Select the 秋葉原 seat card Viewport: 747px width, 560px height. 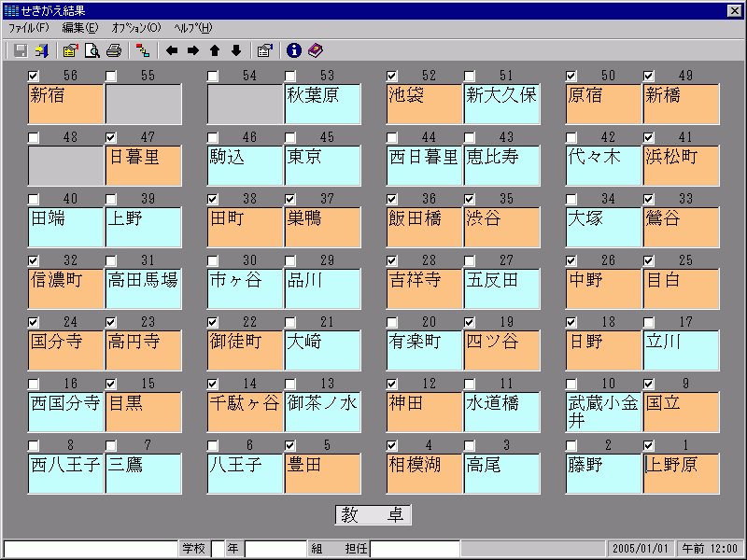(322, 104)
